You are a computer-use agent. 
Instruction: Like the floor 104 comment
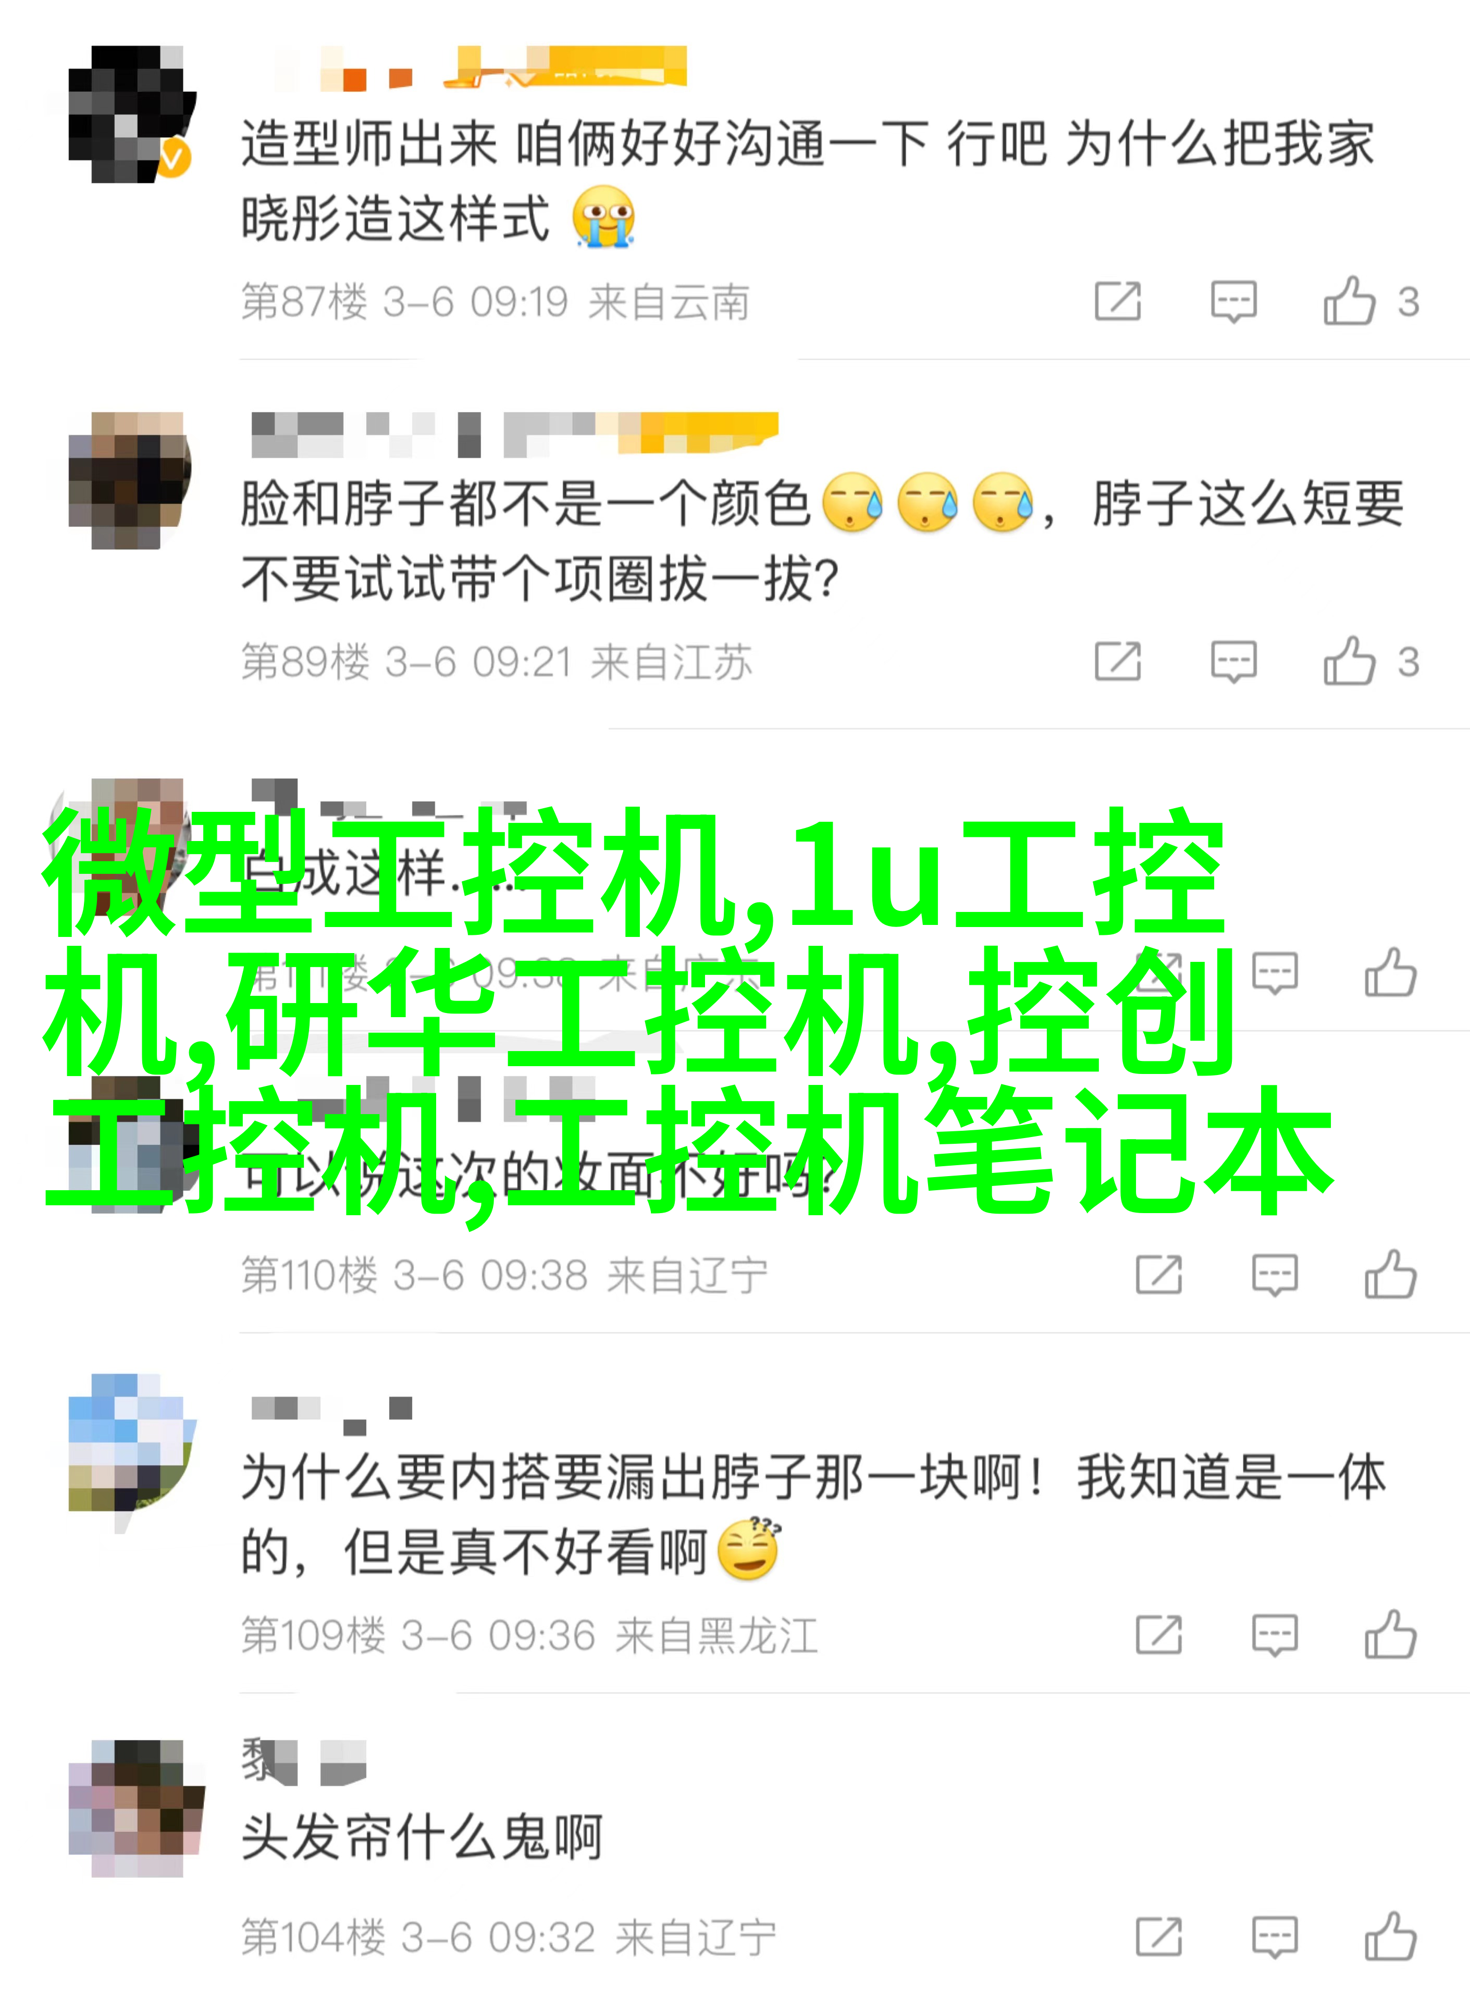pos(1390,1936)
